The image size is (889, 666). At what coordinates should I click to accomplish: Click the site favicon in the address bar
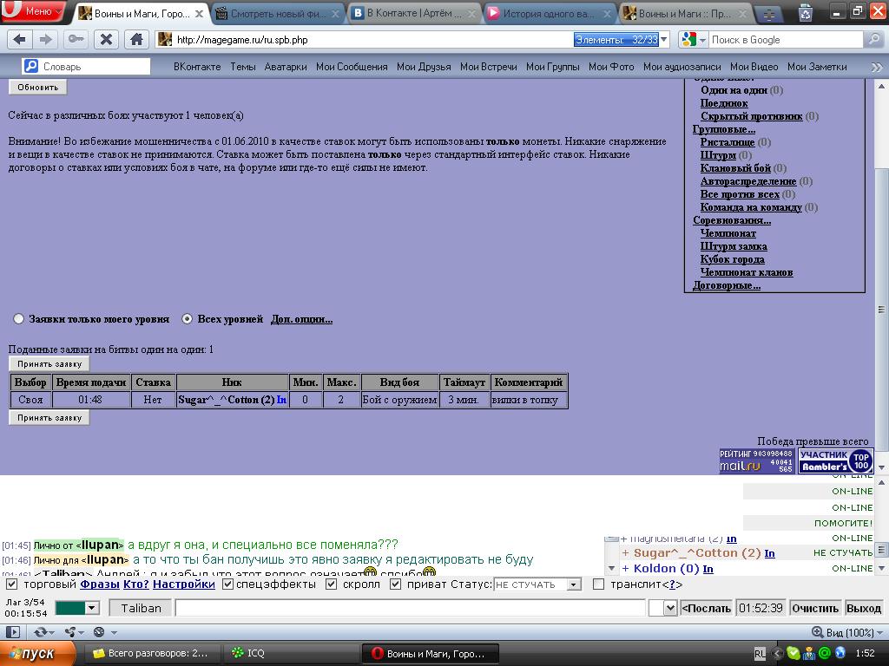point(164,39)
